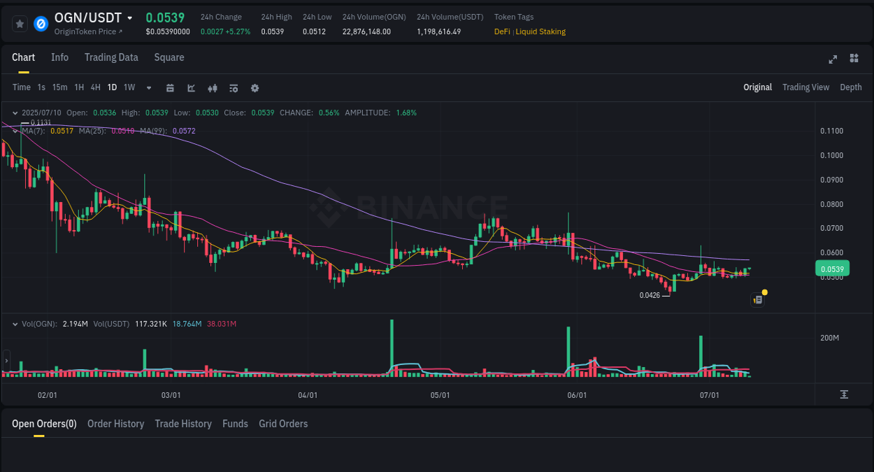Open the date range calendar icon

(170, 87)
